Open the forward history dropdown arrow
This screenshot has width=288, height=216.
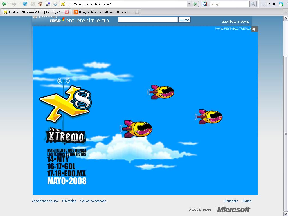click(20, 4)
